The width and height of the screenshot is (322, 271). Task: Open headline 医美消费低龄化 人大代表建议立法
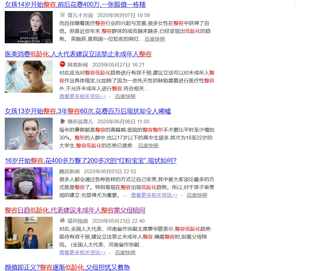pos(78,54)
